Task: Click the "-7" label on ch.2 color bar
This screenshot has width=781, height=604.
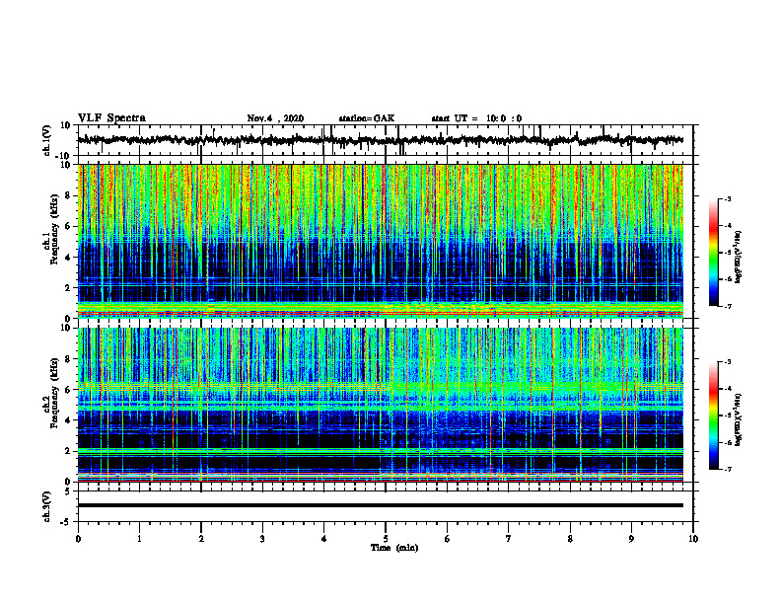Action: 728,469
